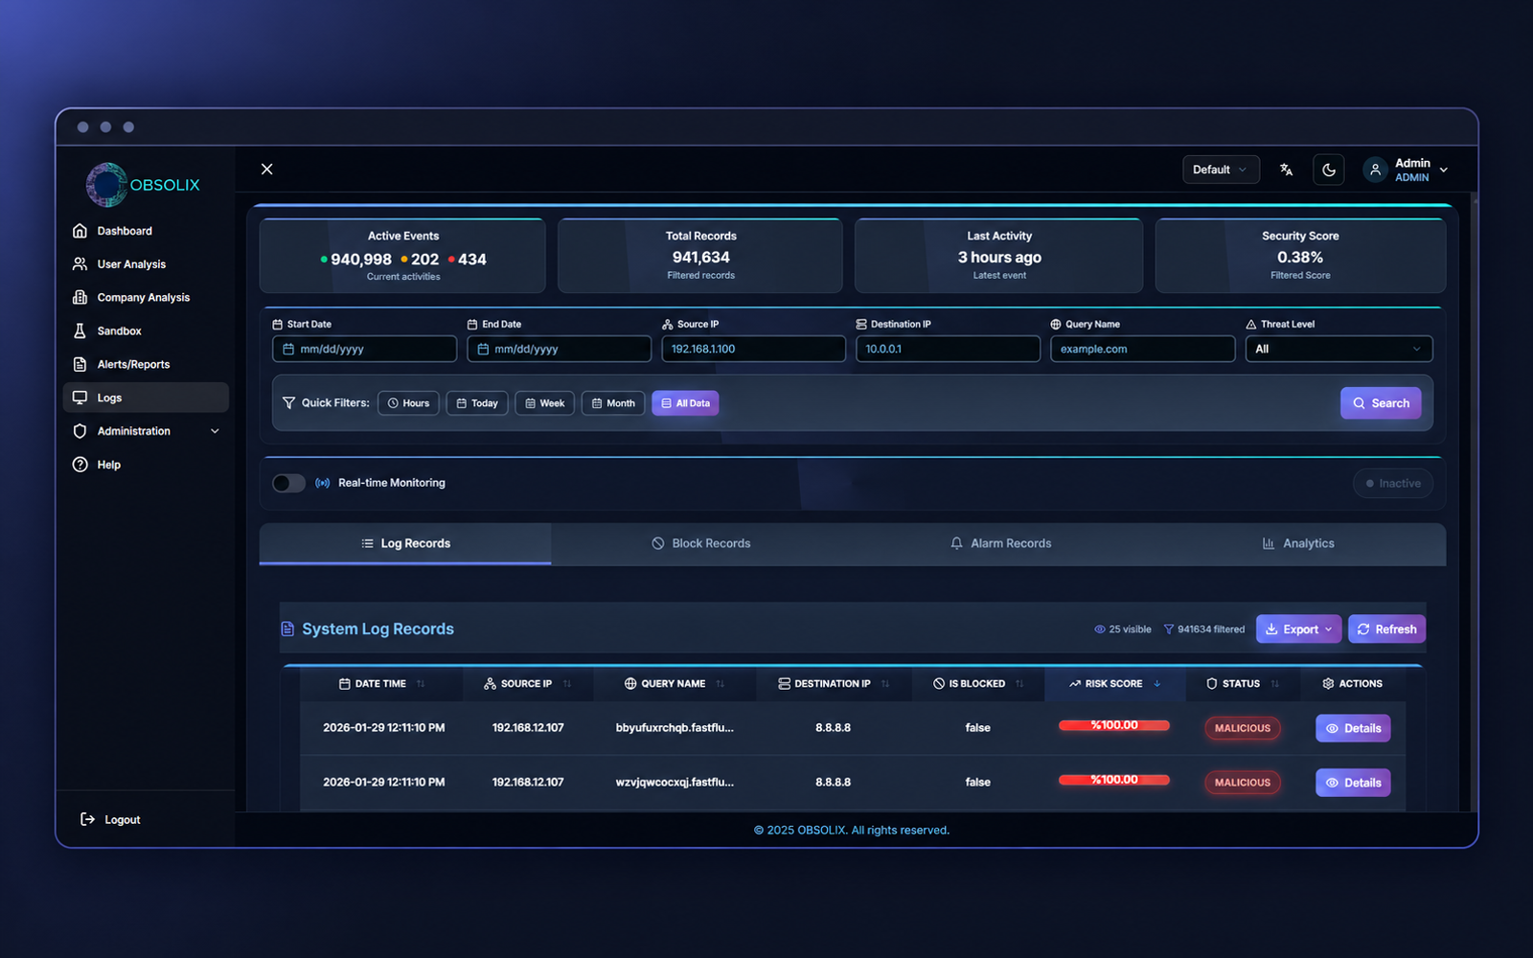Click the Refresh button
Viewport: 1533px width, 958px height.
(1387, 629)
